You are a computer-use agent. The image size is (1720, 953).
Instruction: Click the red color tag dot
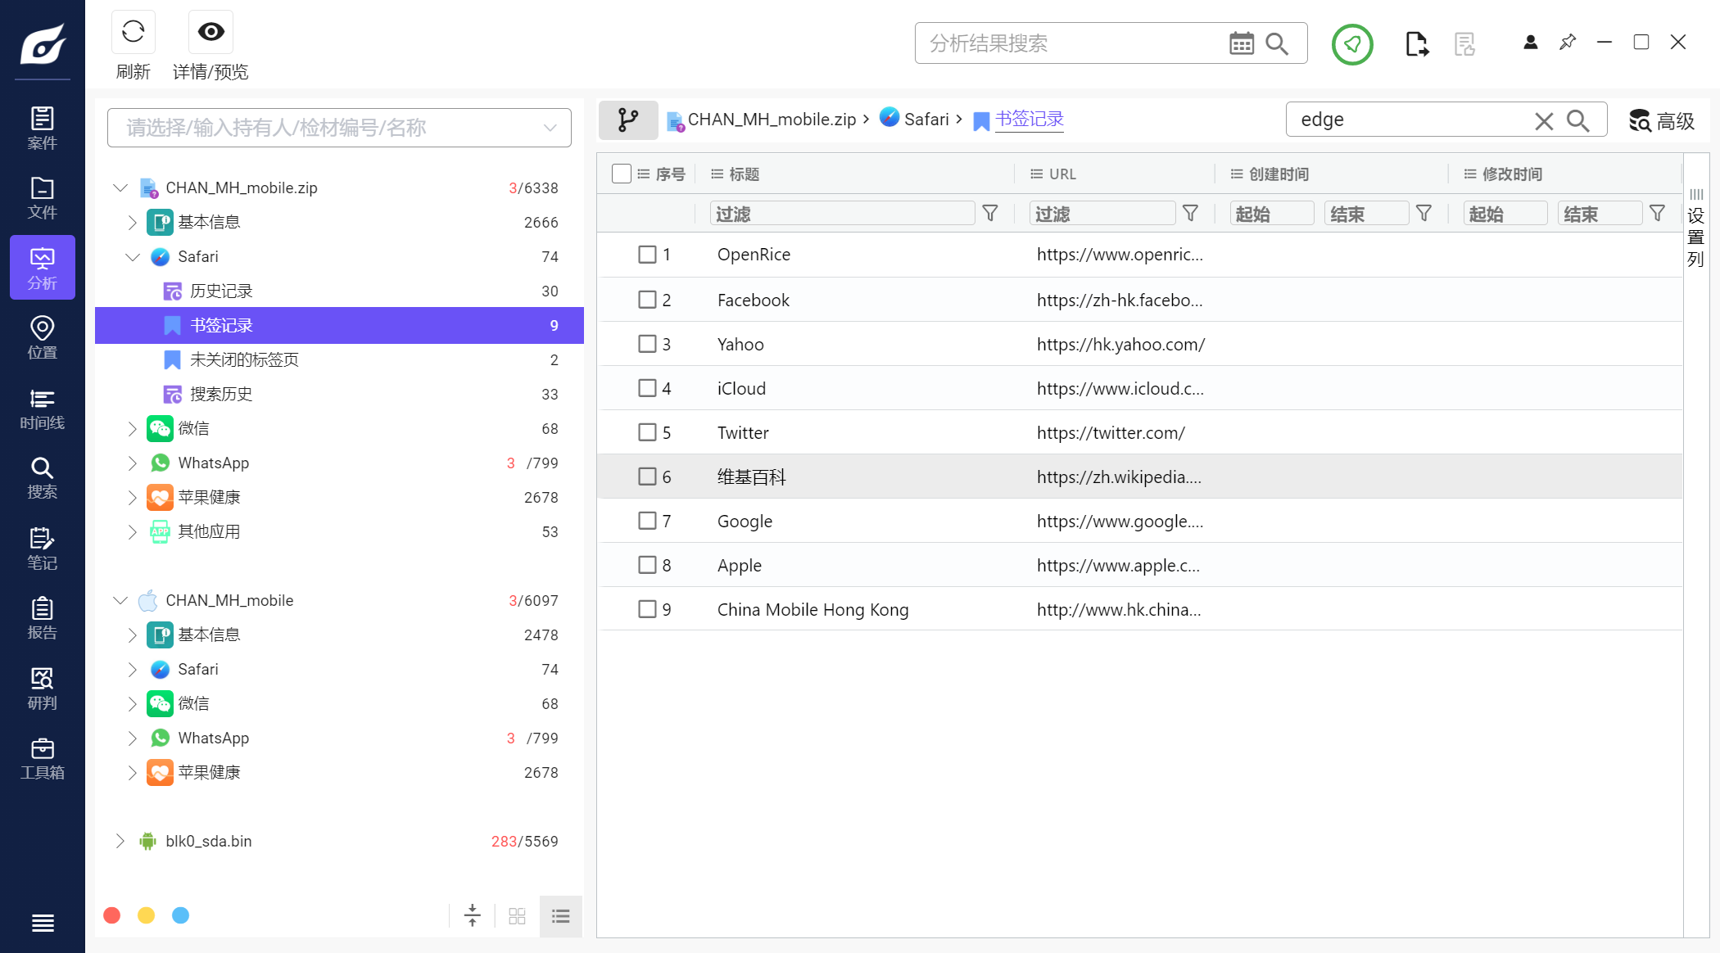pos(112,915)
